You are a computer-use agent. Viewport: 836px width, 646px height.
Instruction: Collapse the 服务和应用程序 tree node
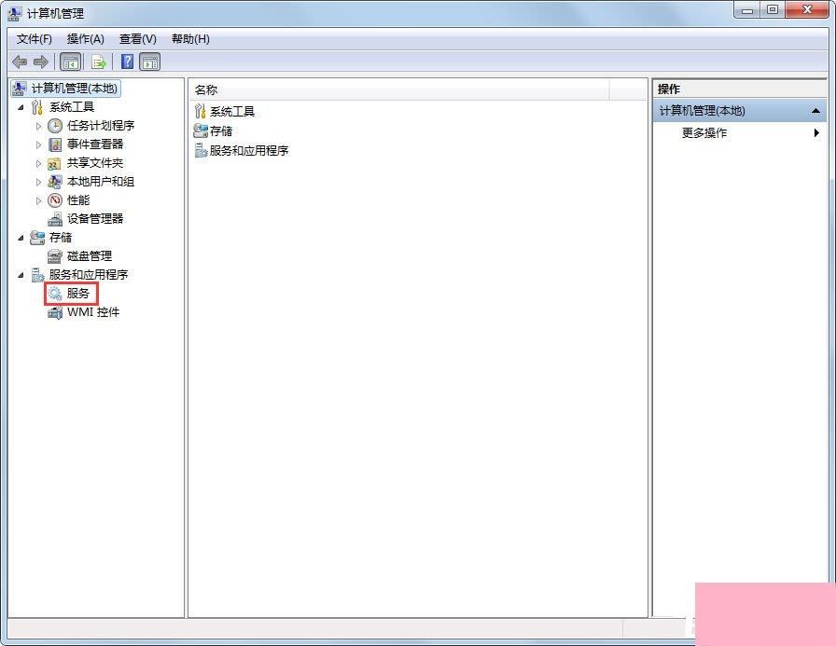tap(21, 275)
